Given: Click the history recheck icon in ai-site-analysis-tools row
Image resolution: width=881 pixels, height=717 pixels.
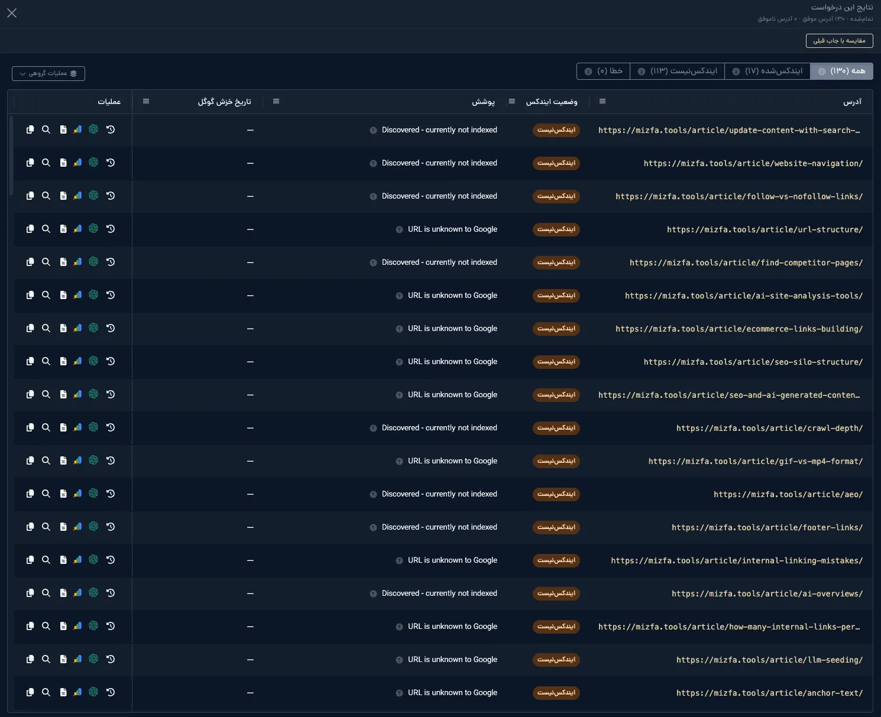Looking at the screenshot, I should tap(111, 295).
